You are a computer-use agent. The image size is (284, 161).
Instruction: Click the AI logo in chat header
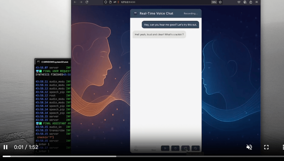135,13
